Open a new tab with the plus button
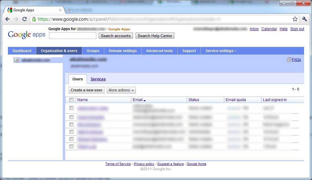312x180 pixels. point(69,10)
